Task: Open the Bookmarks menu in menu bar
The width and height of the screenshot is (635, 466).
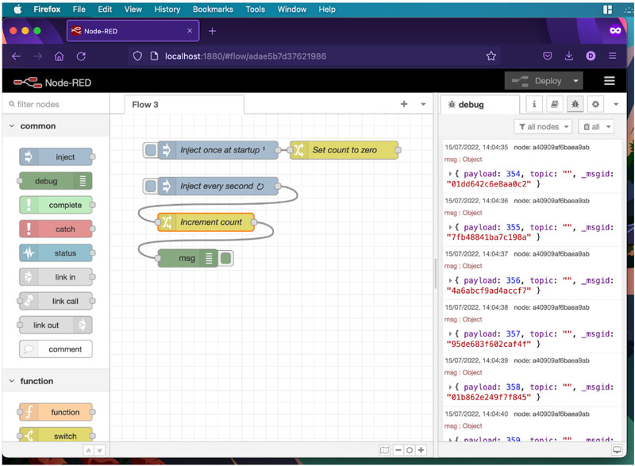Action: [x=212, y=10]
